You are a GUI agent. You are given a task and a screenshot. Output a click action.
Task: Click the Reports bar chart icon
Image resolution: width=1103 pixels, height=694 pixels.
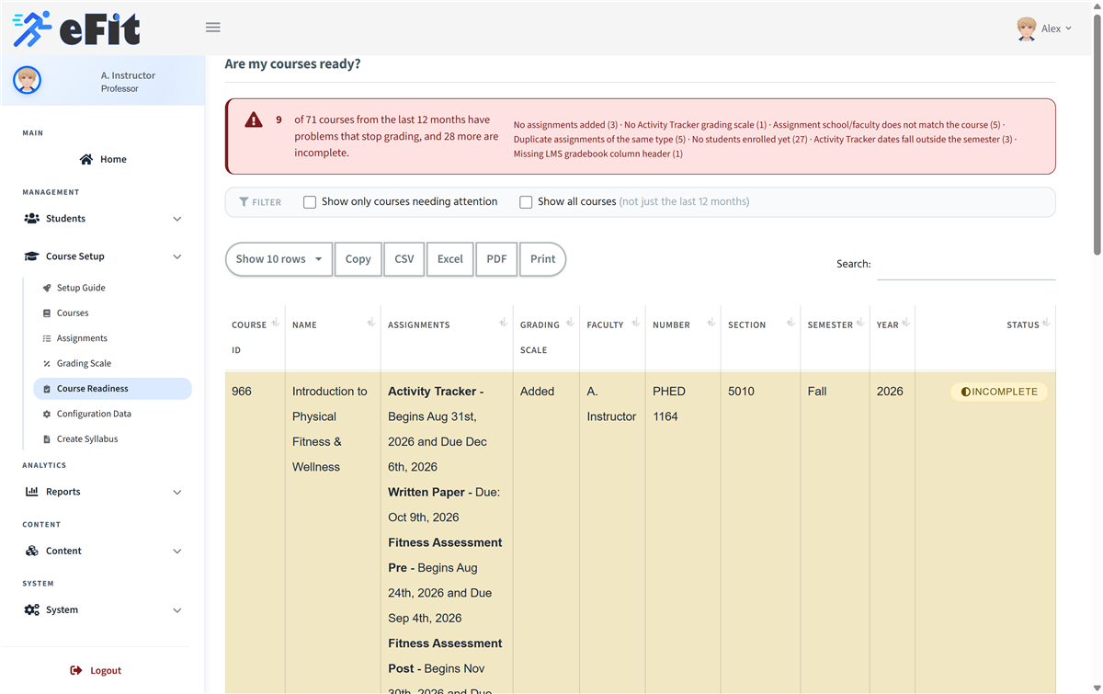tap(32, 492)
